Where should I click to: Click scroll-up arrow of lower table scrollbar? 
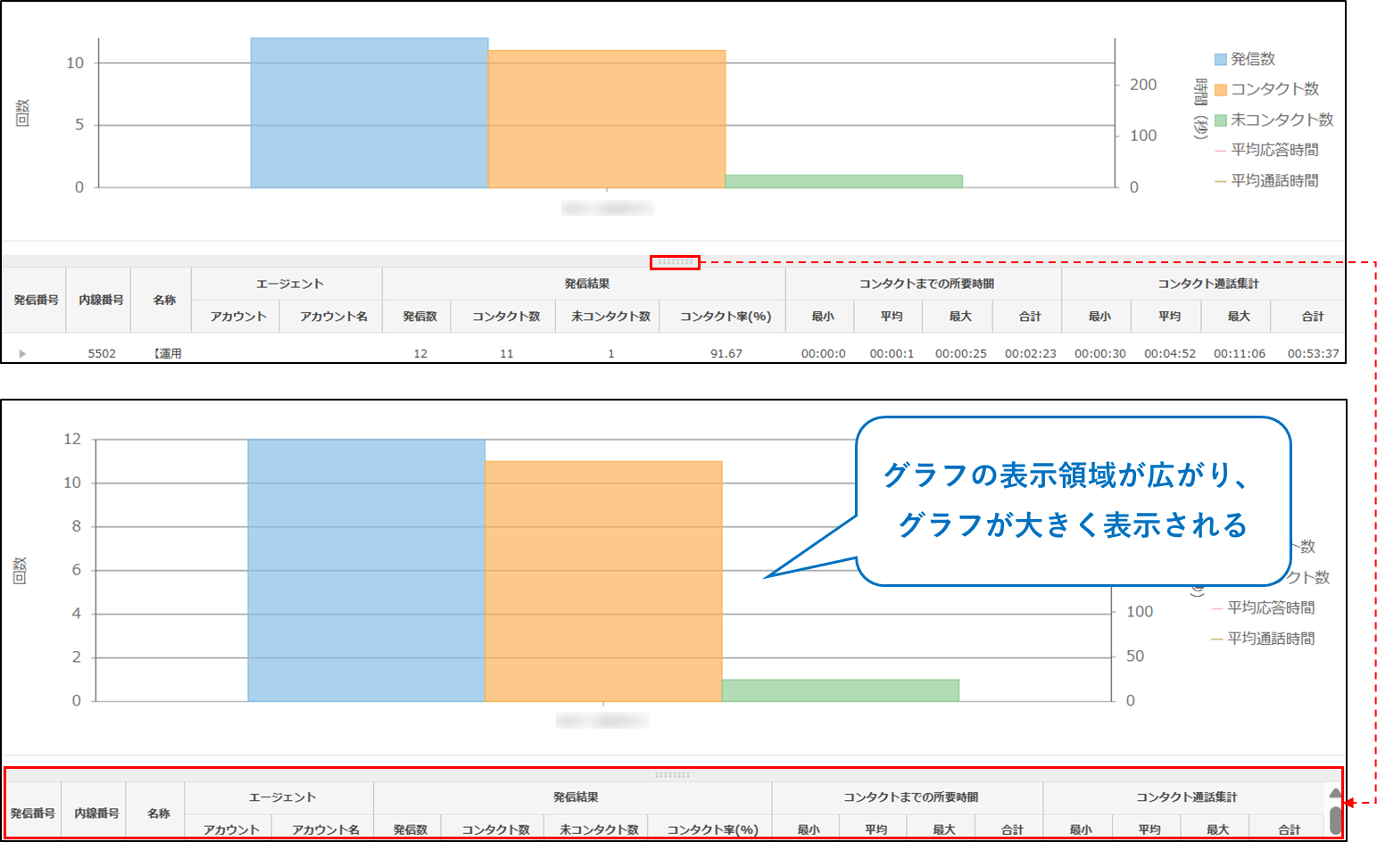pos(1335,793)
